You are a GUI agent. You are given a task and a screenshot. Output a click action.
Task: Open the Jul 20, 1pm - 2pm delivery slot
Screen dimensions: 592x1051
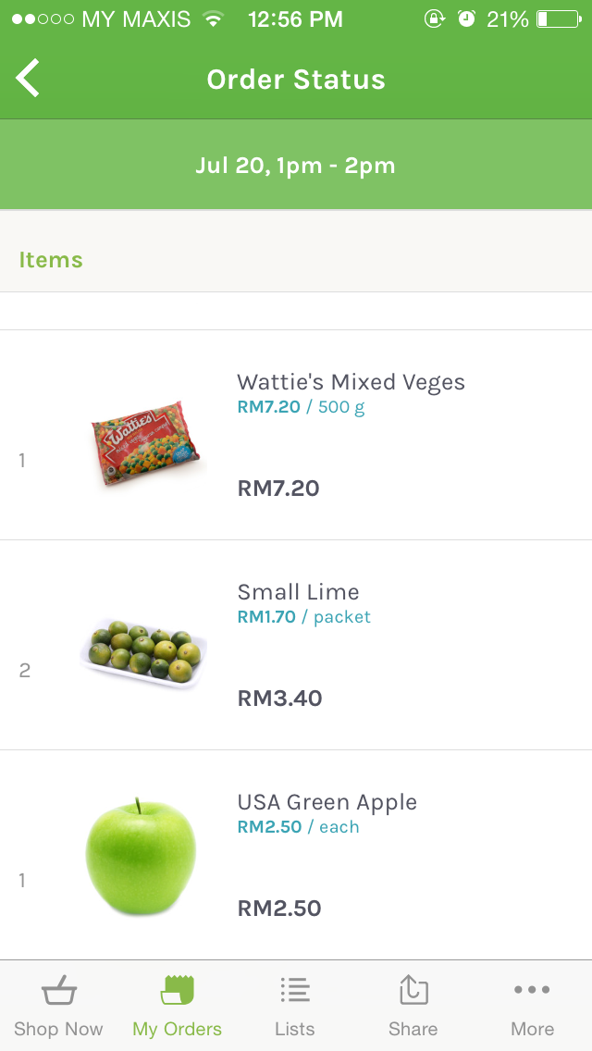click(x=296, y=165)
